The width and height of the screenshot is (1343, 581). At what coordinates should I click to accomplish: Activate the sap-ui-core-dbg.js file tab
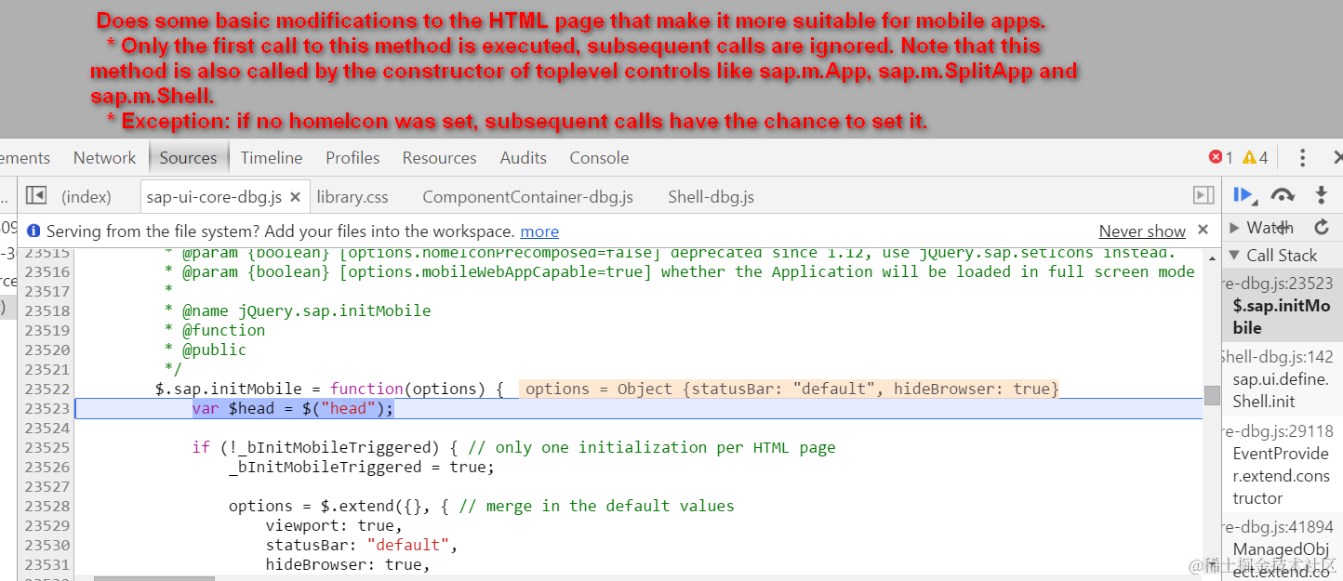click(214, 197)
